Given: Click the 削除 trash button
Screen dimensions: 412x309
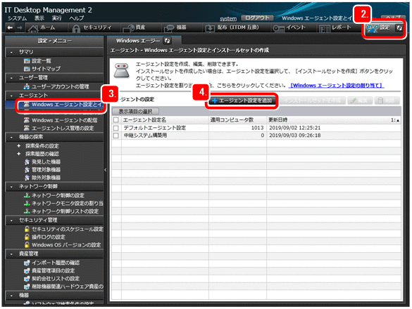Looking at the screenshot, I should [387, 100].
